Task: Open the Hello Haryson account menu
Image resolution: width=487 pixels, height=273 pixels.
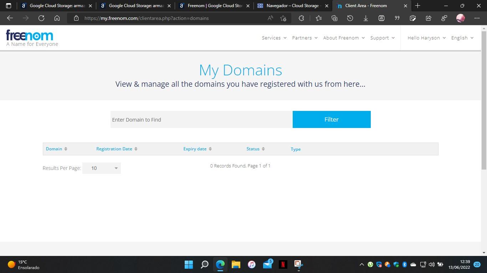Action: (x=427, y=38)
